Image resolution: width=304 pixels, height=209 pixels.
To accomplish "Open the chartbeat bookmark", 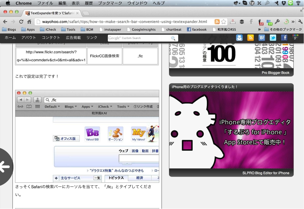I will (171, 30).
